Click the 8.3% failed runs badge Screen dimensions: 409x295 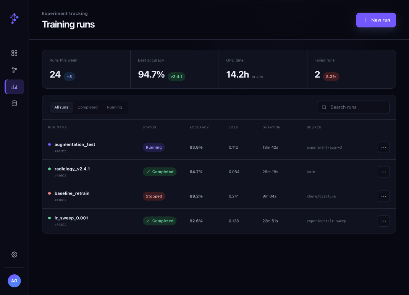tap(331, 77)
